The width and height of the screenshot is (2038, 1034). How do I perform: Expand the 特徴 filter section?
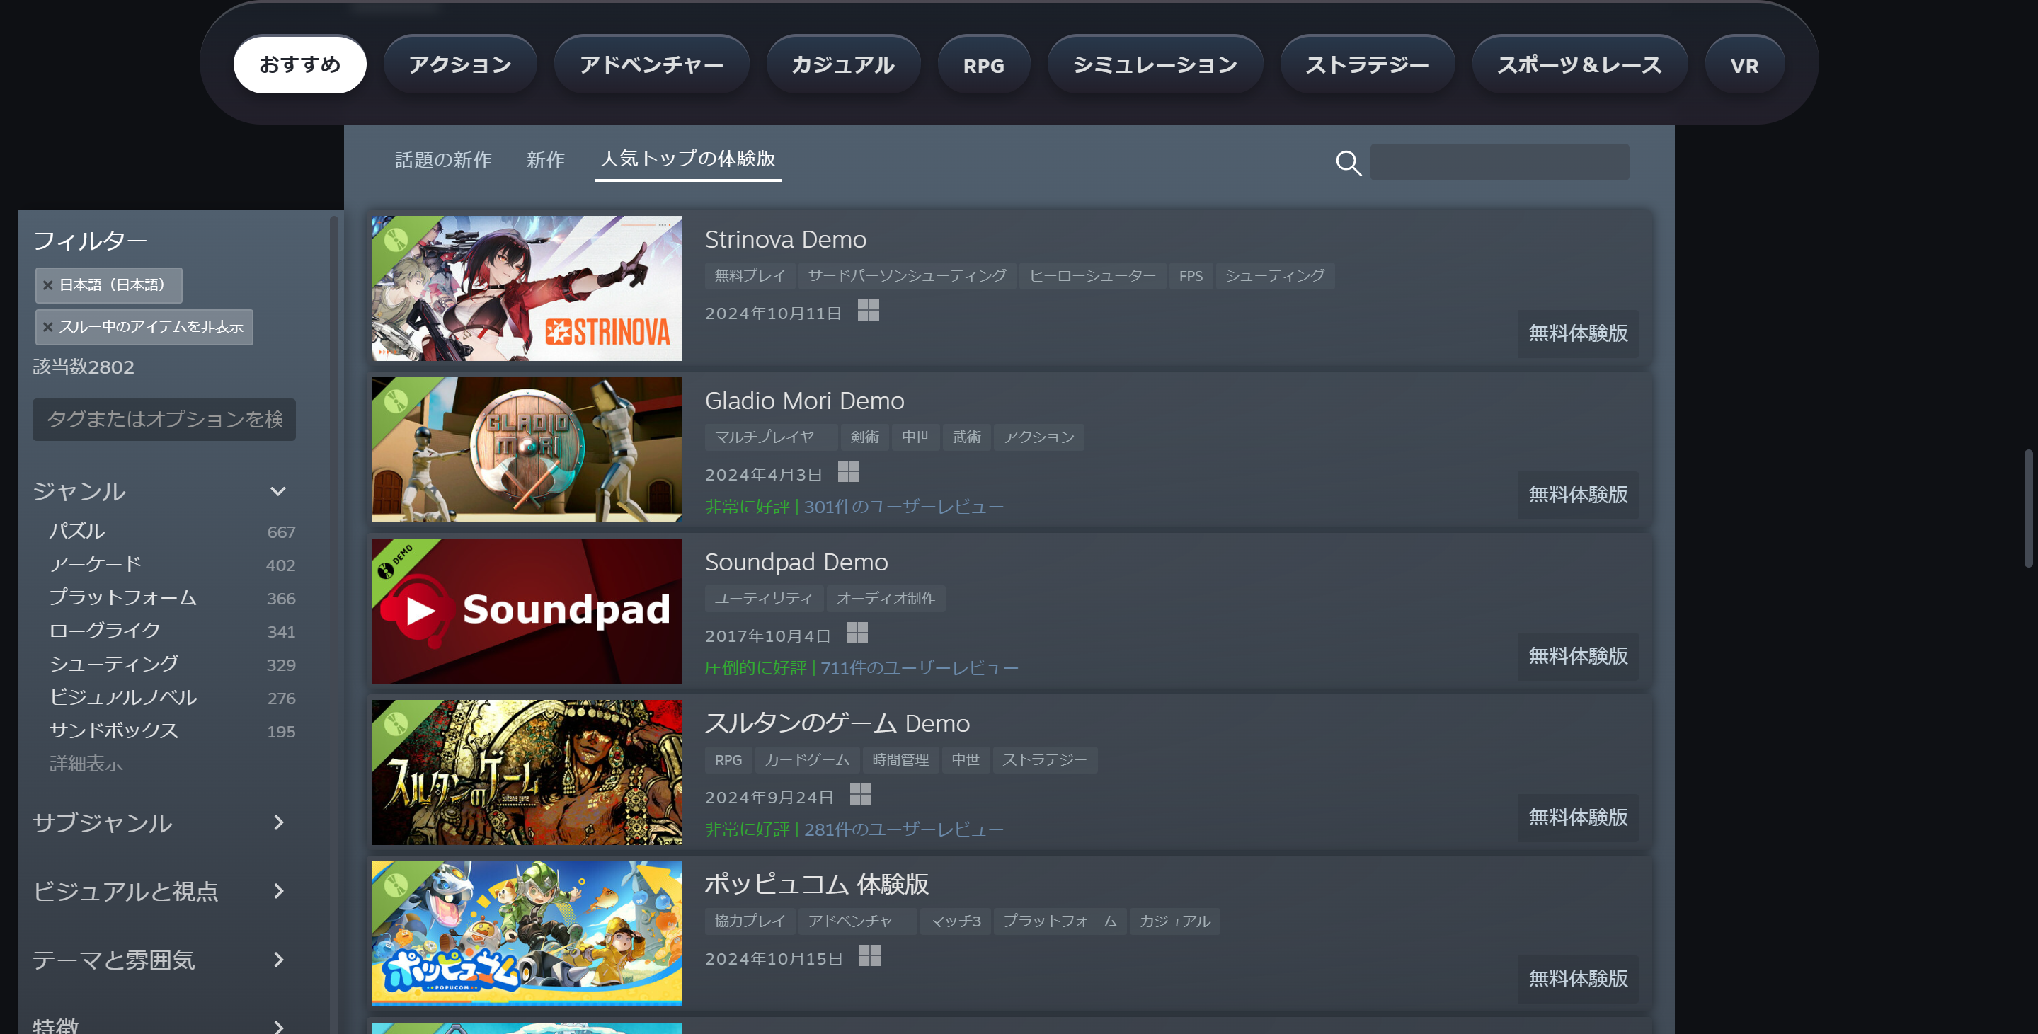click(x=278, y=1026)
